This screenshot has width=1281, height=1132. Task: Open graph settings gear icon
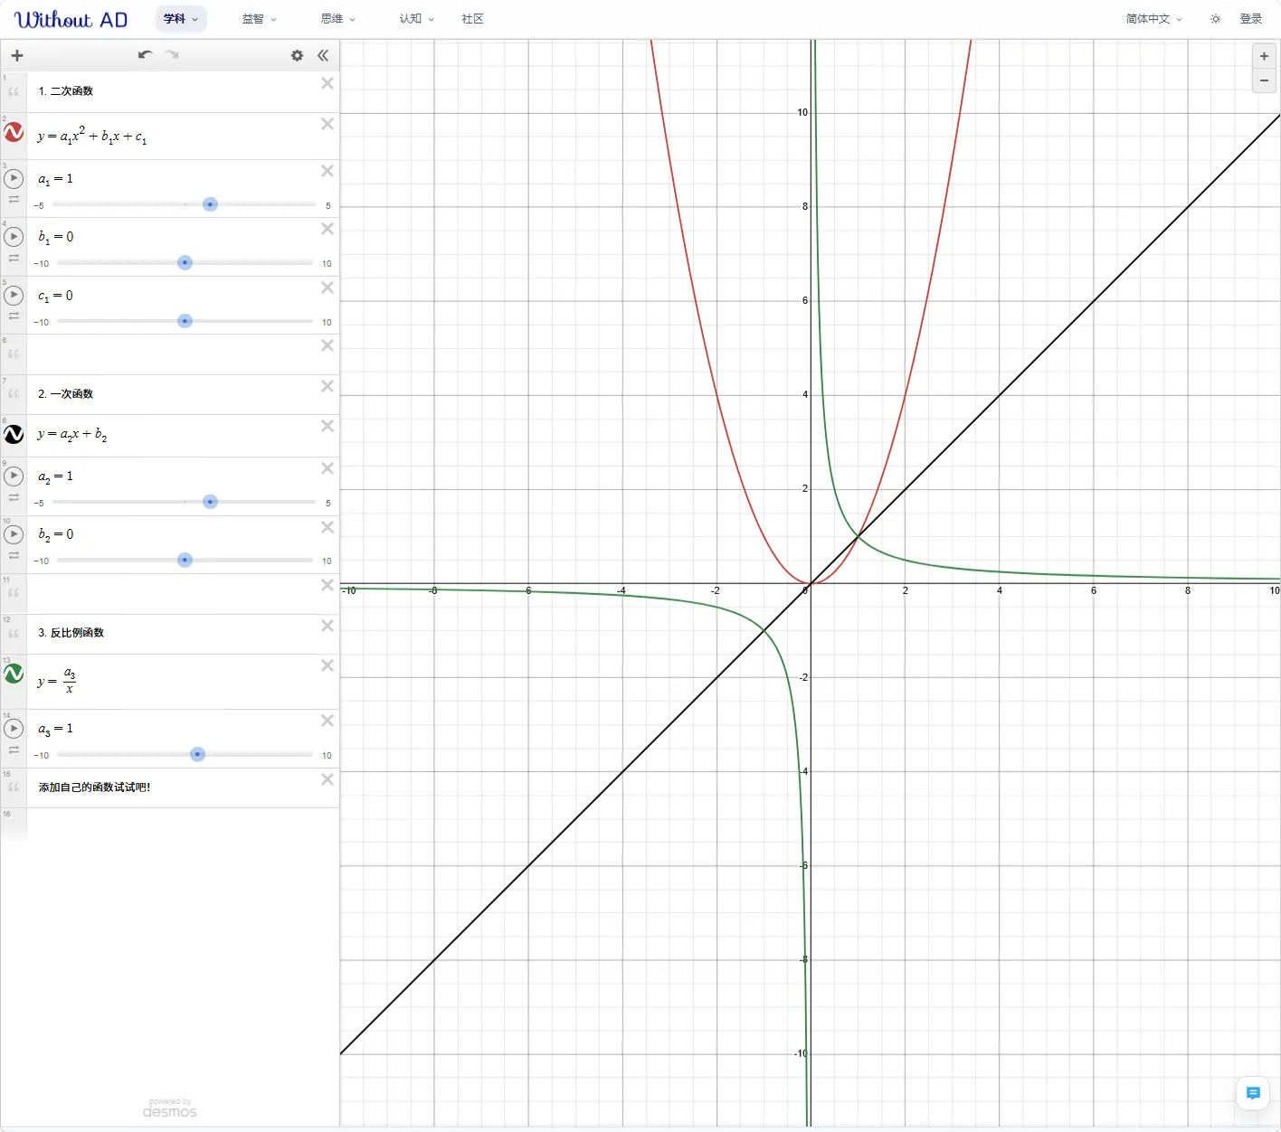(x=297, y=56)
